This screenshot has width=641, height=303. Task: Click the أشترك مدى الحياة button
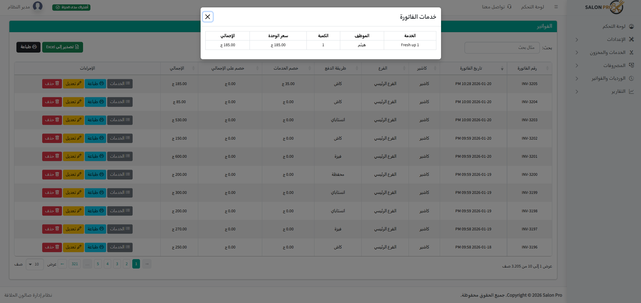point(71,7)
